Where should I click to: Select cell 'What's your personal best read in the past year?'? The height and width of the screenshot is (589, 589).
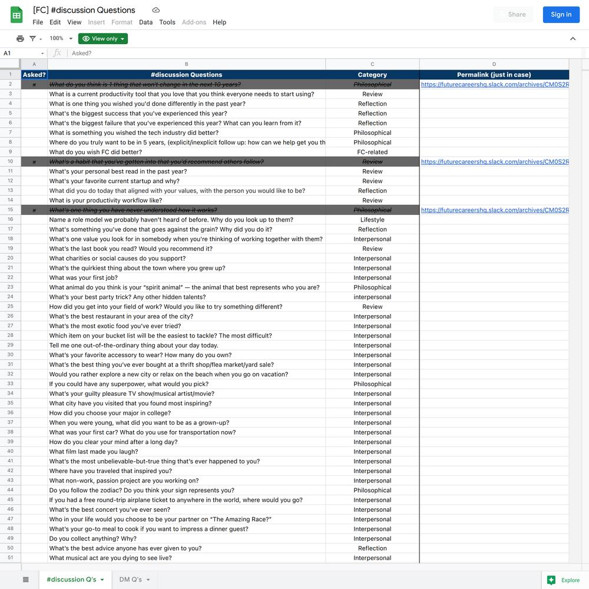(186, 171)
